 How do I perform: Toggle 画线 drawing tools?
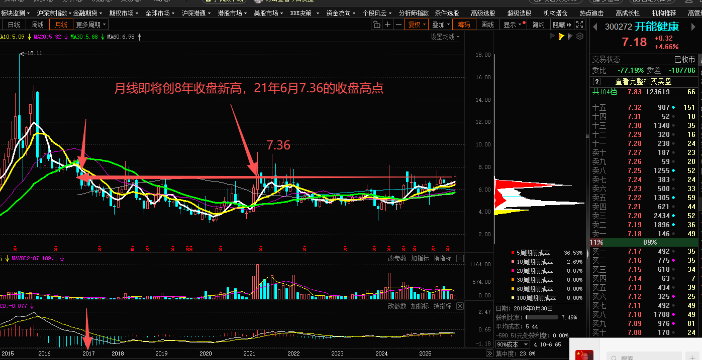click(x=488, y=24)
